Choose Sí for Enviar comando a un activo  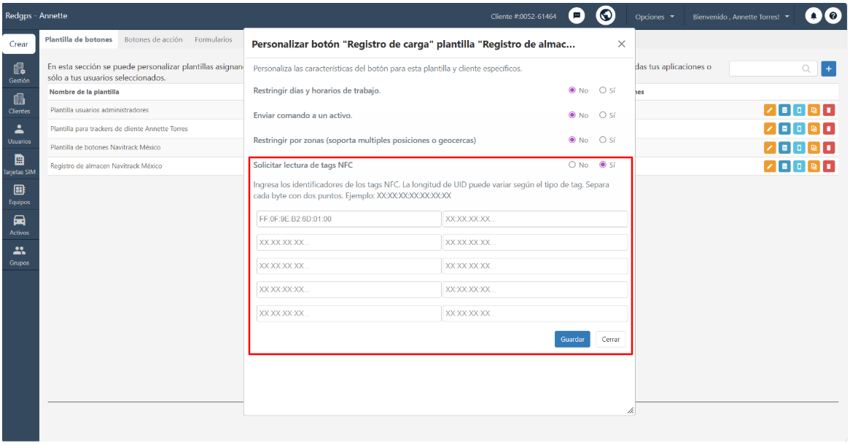[602, 115]
